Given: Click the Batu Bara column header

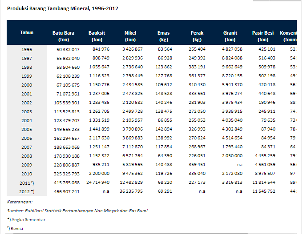Looking at the screenshot, I should pos(63,36).
